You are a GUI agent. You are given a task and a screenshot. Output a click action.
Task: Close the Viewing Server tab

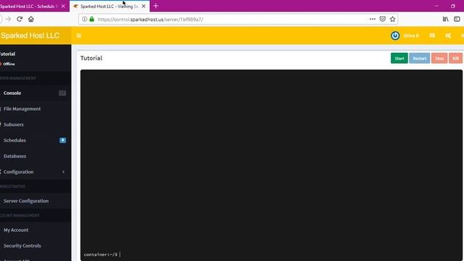(144, 7)
